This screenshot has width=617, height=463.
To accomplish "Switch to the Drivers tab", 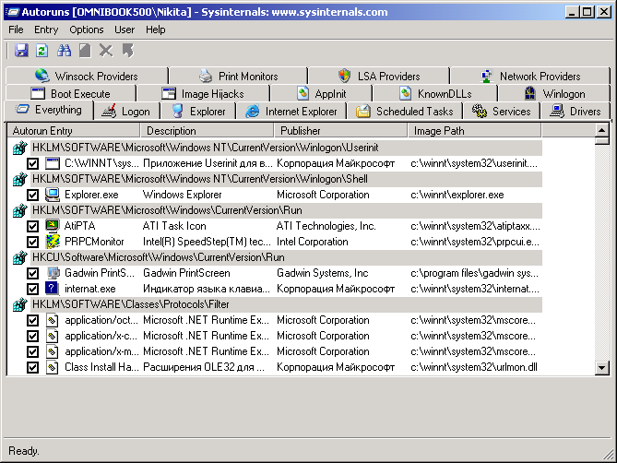I will pos(575,112).
